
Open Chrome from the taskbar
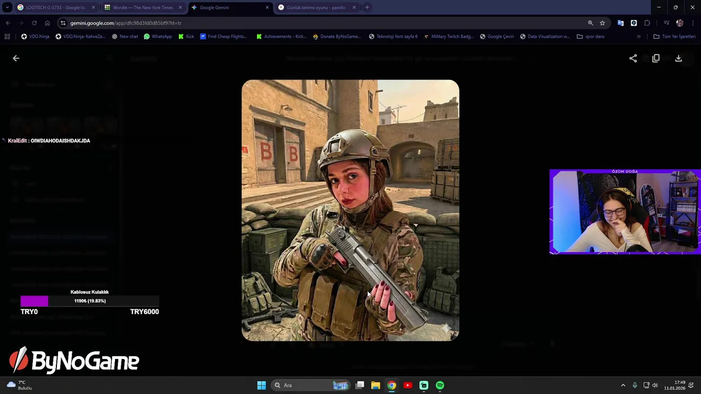coord(392,385)
